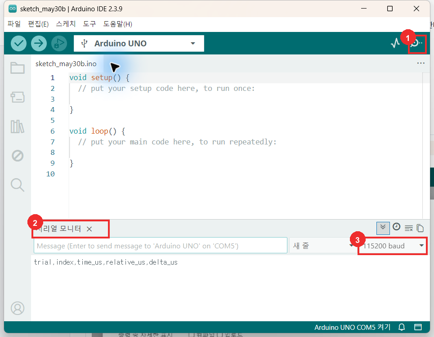Click 'Arduino UNO COM5 켜기' status text

[352, 327]
